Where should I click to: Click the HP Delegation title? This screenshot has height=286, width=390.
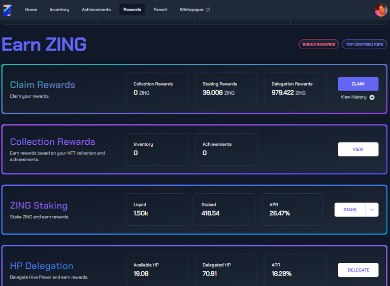[42, 266]
